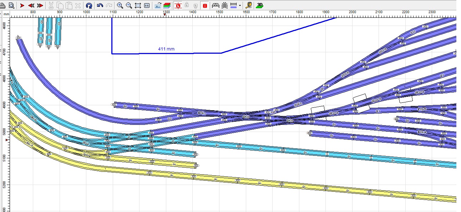This screenshot has width=461, height=212.
Task: Toggle the red track heights mode button
Action: pyautogui.click(x=178, y=5)
